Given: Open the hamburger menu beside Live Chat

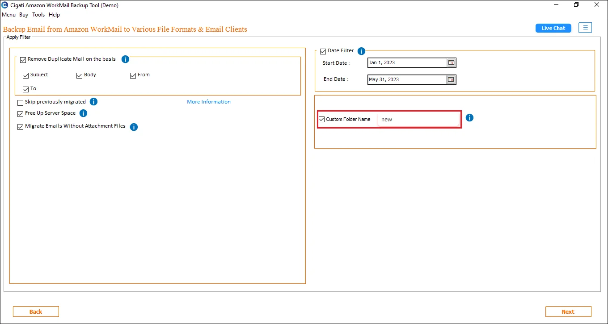Looking at the screenshot, I should click(585, 28).
